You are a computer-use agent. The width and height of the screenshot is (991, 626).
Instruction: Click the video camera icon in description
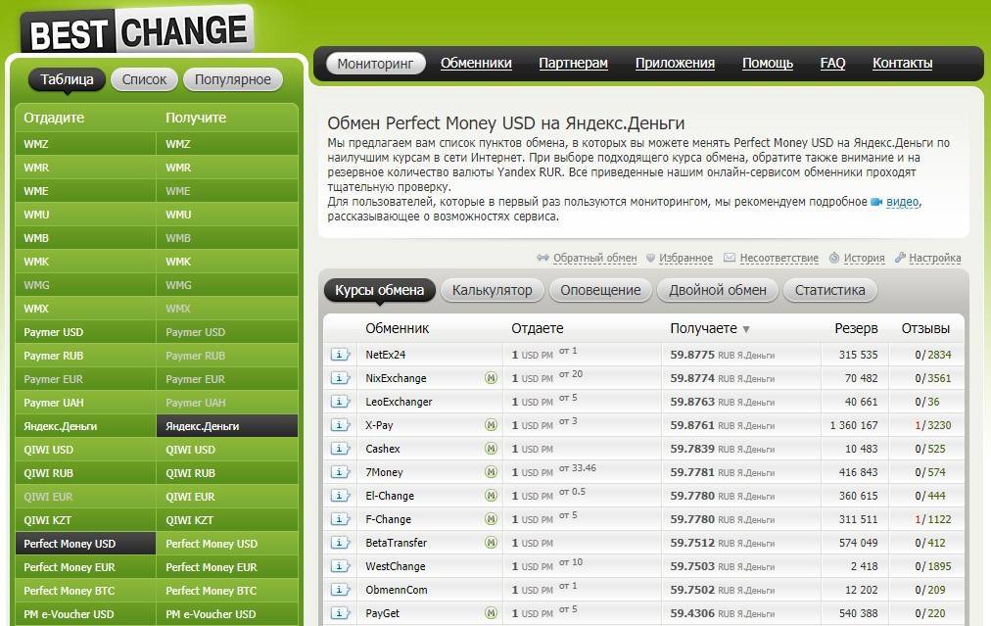coord(876,202)
